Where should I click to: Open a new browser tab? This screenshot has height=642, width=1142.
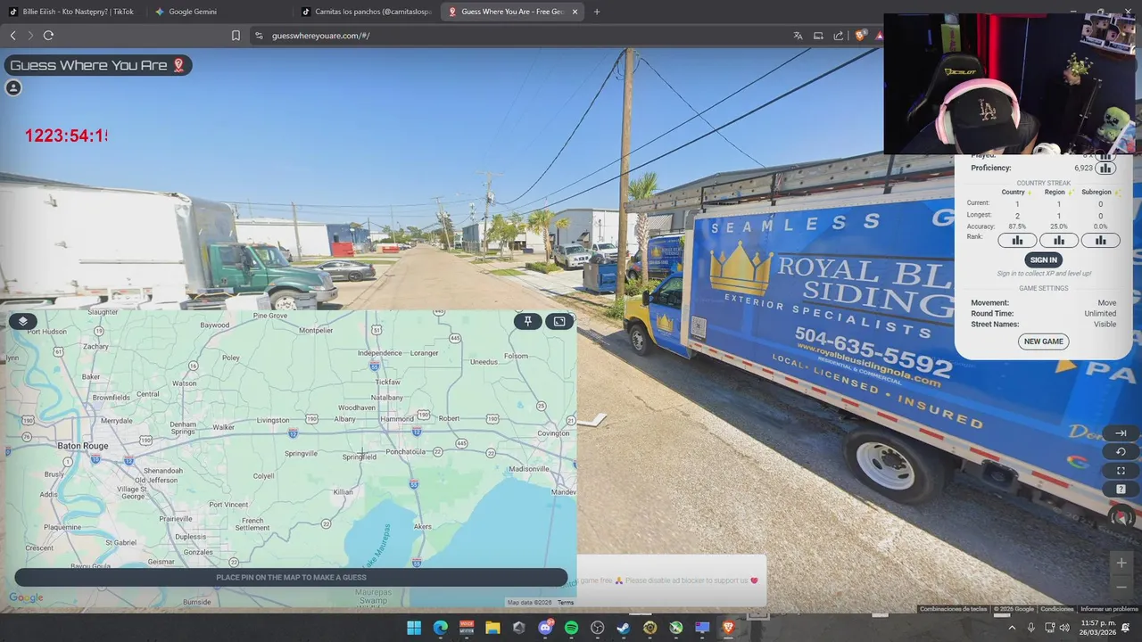pos(597,12)
